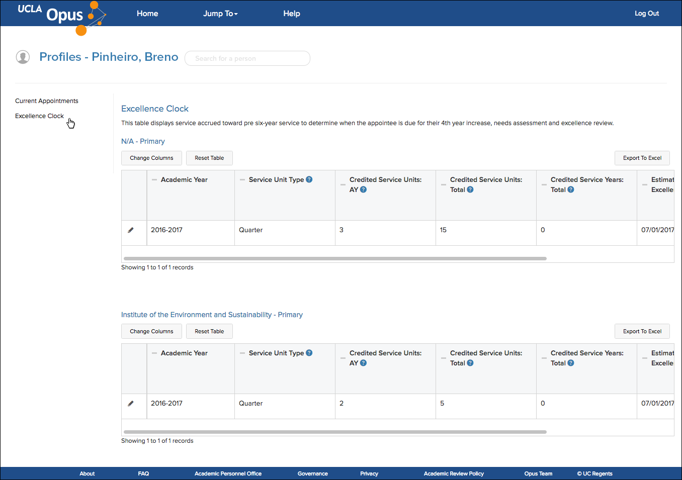Click Institute of the Environment and Sustainability heading
The height and width of the screenshot is (480, 682).
point(212,315)
